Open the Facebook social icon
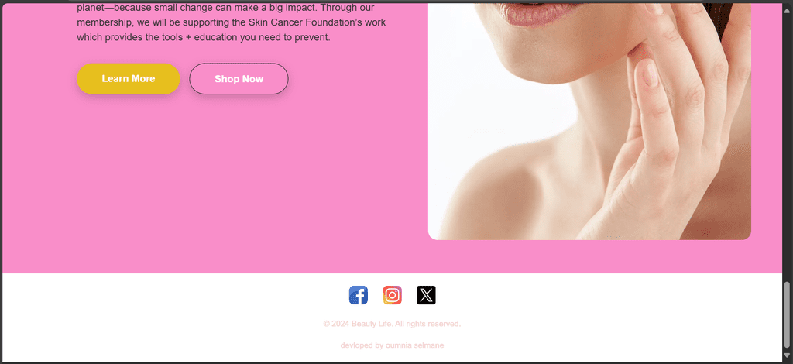Viewport: 793px width, 364px height. [x=358, y=295]
